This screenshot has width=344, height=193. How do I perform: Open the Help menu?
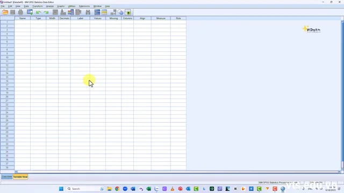click(x=107, y=6)
